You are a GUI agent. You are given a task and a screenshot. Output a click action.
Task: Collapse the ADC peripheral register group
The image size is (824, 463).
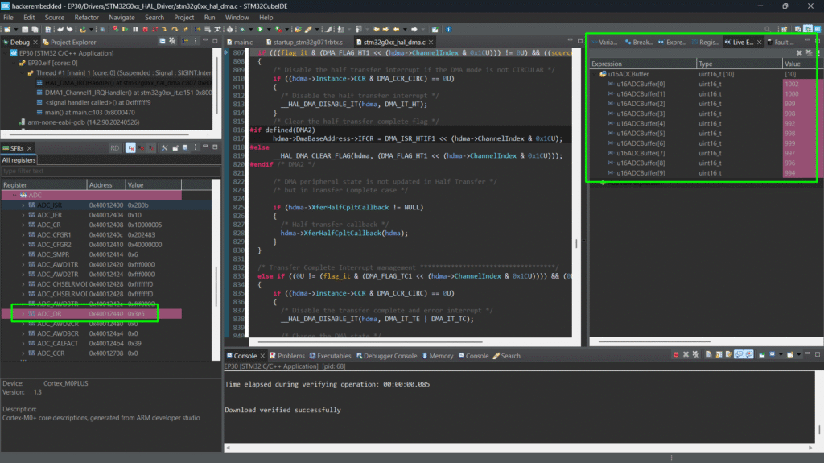point(13,196)
